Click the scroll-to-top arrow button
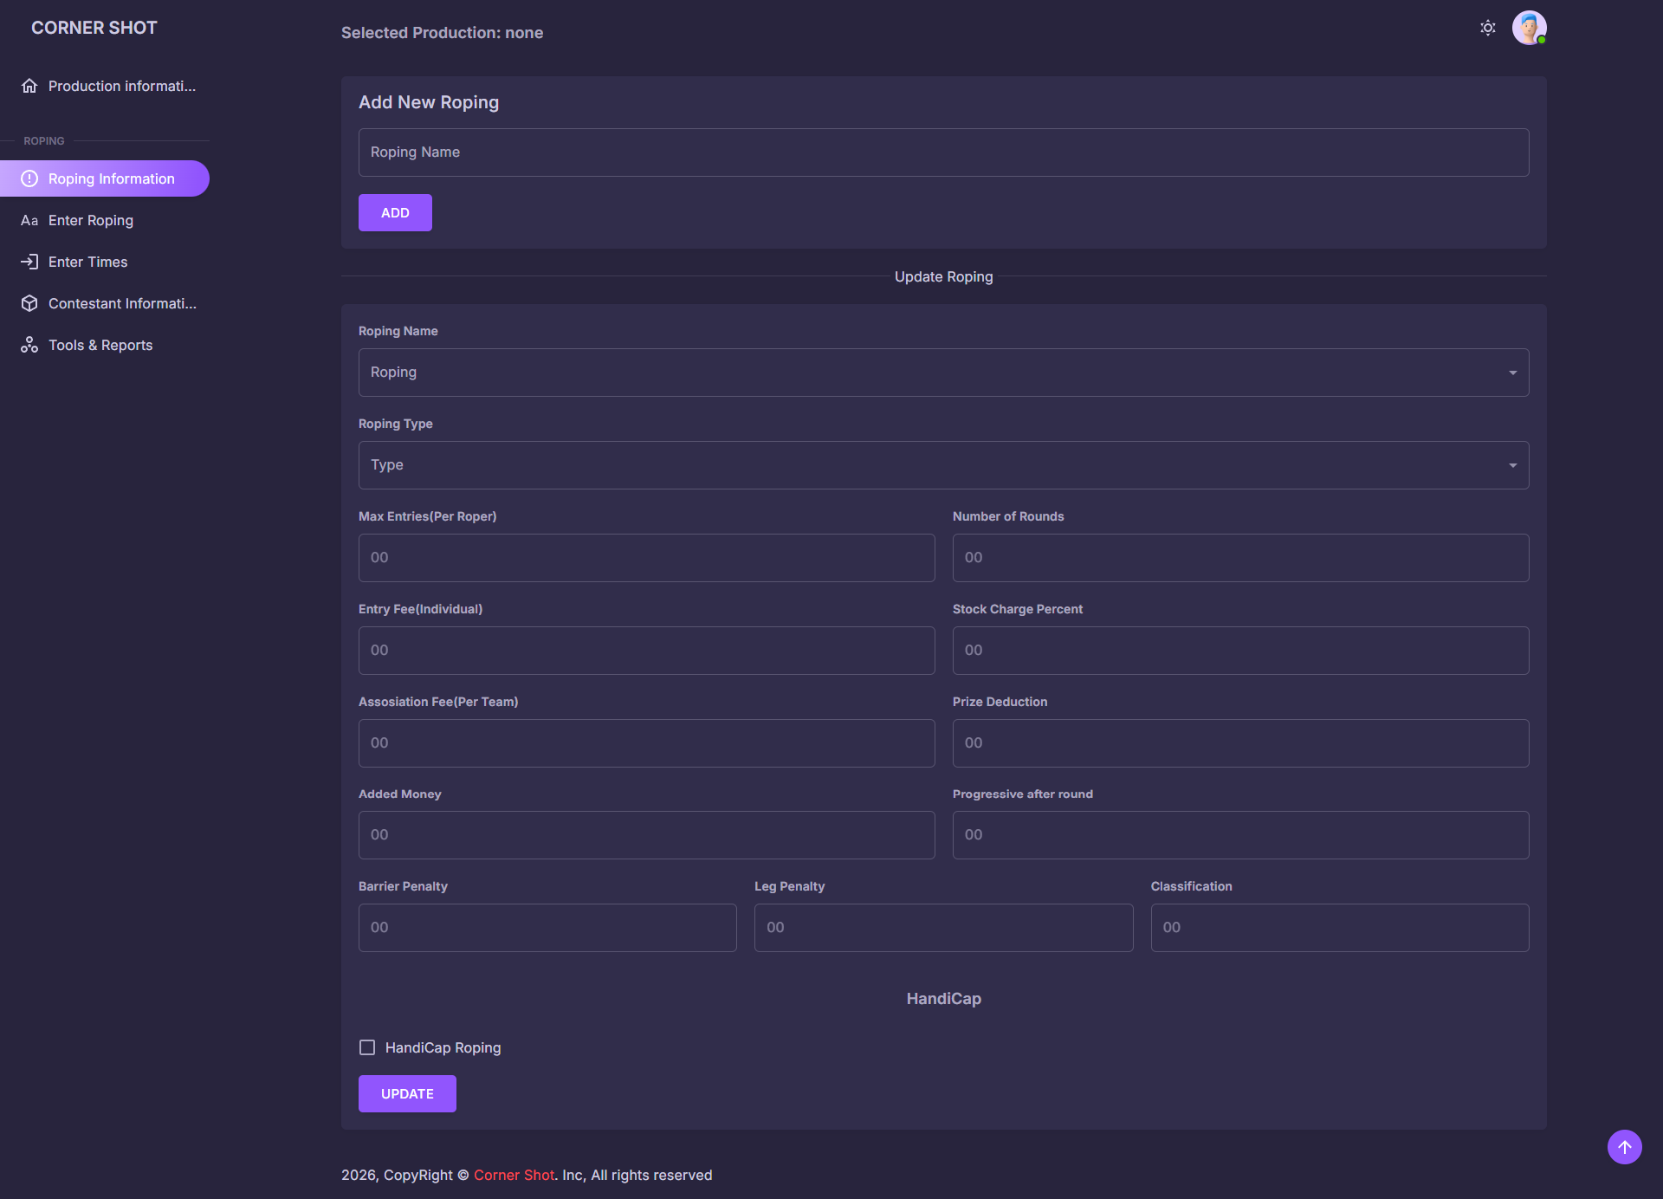 pyautogui.click(x=1624, y=1147)
